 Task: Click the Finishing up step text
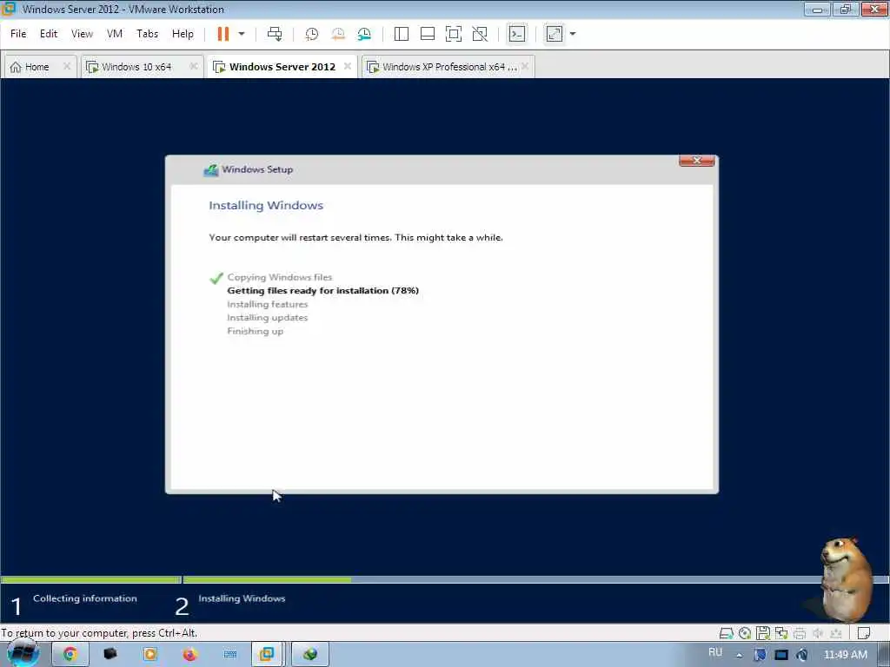click(255, 331)
